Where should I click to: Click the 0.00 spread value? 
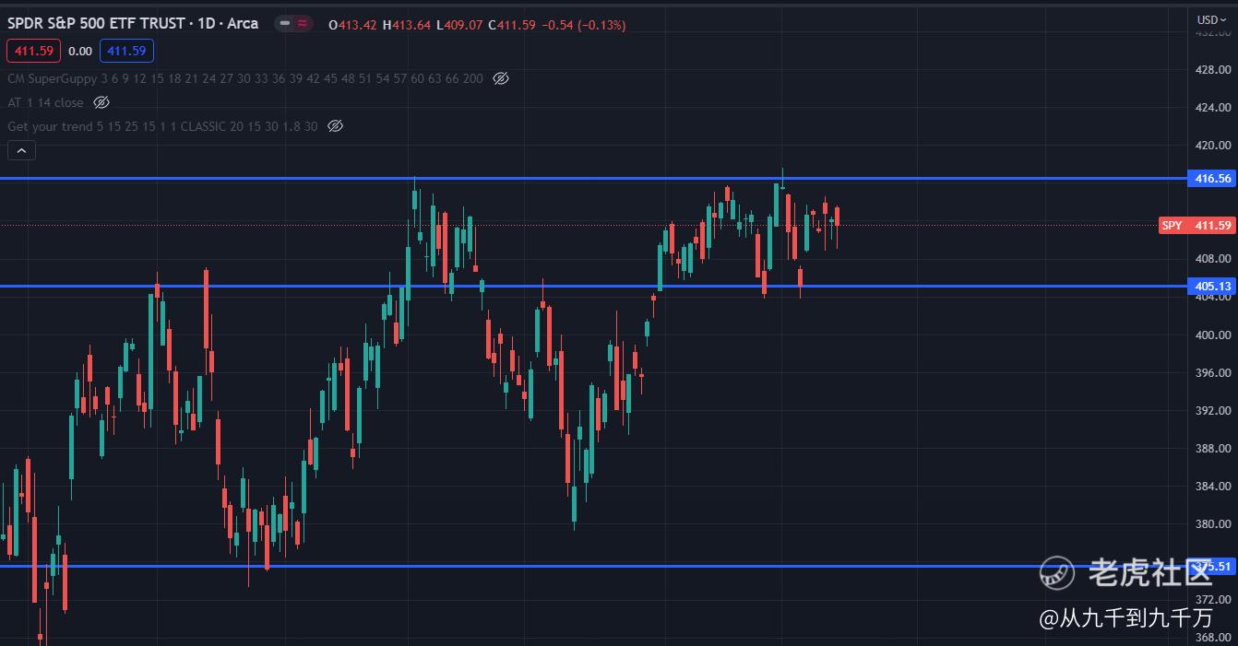click(80, 52)
